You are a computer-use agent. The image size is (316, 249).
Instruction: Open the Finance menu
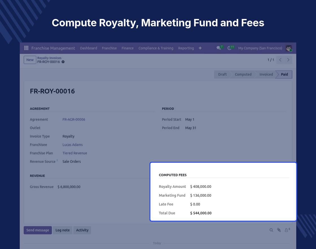tap(127, 48)
